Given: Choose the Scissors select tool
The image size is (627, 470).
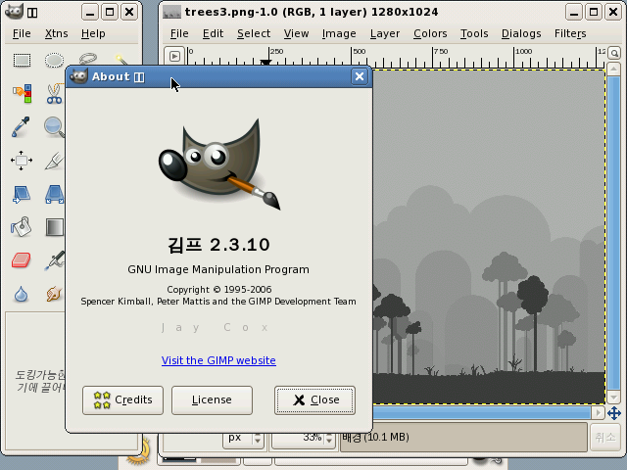Looking at the screenshot, I should pos(54,94).
